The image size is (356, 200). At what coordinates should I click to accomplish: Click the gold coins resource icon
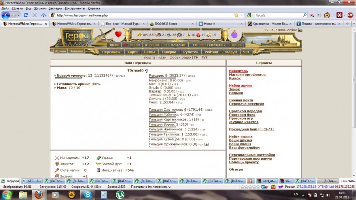(139, 35)
